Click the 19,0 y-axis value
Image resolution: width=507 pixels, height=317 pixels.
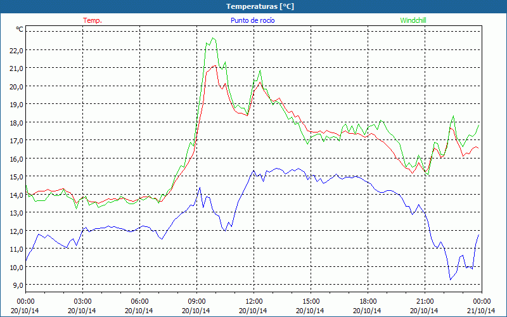tap(16, 105)
